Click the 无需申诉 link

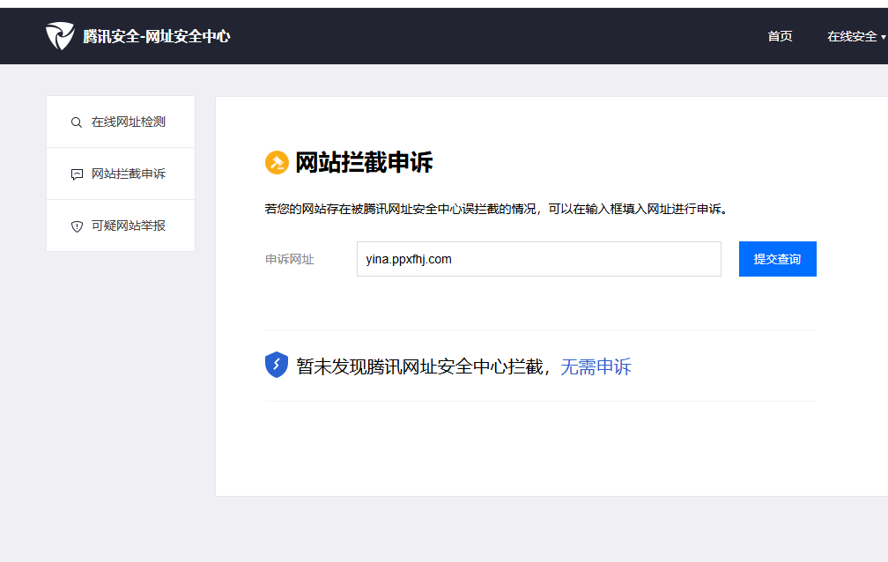[x=596, y=367]
